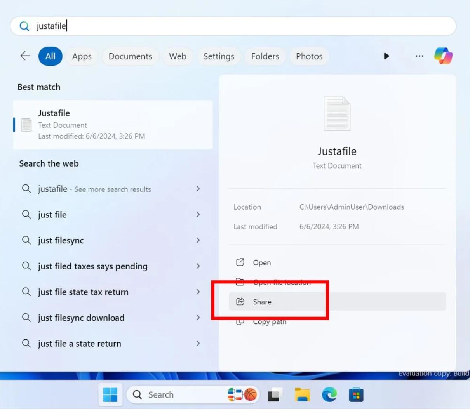Click the highlighted Share button
470x410 pixels.
coord(262,302)
